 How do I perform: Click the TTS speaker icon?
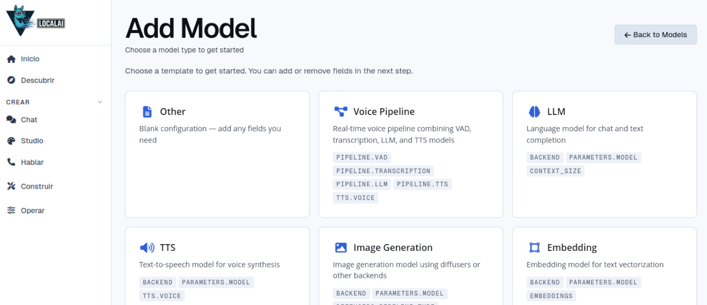click(147, 247)
